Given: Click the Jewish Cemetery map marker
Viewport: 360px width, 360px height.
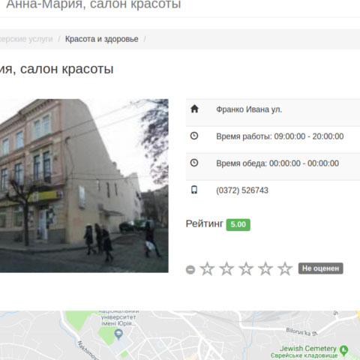Looking at the screenshot, I should (344, 350).
